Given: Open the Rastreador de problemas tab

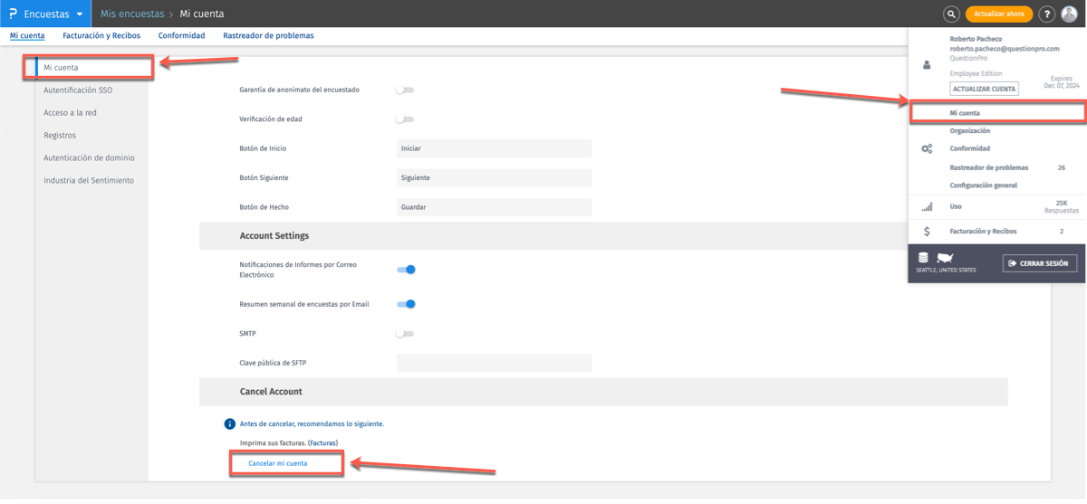Looking at the screenshot, I should pos(268,36).
